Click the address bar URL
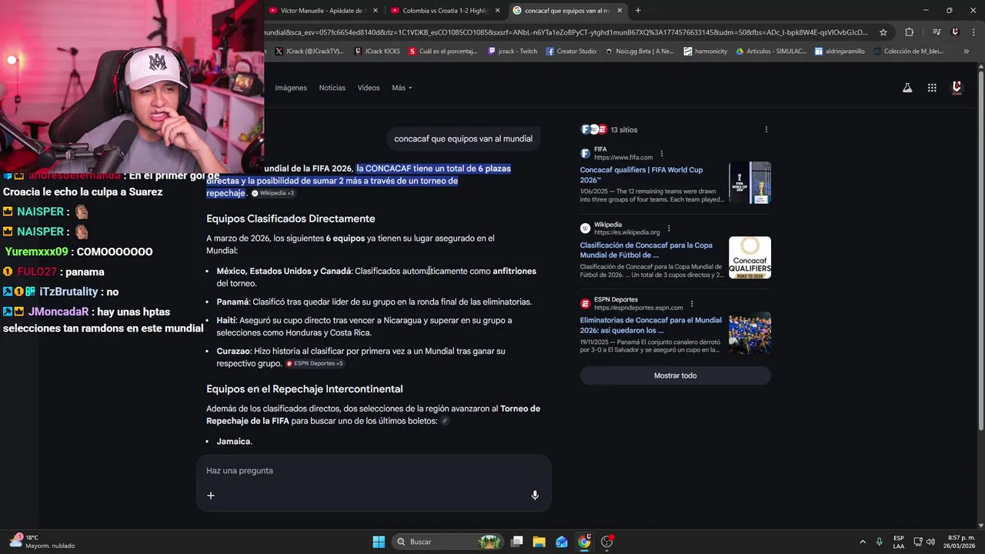 pyautogui.click(x=566, y=32)
